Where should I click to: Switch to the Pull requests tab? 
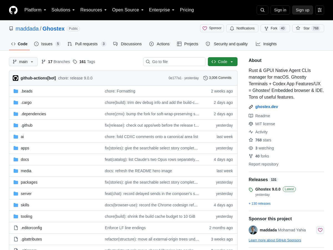coord(87,44)
